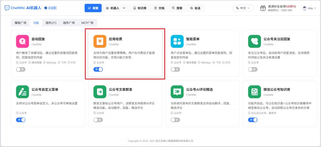Open the 会话 nav item
Screen dimensions: 321x147
(x=195, y=8)
